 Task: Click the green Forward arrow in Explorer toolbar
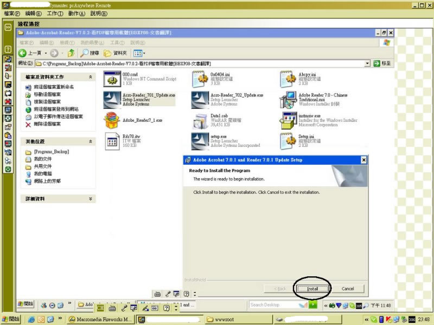point(54,53)
